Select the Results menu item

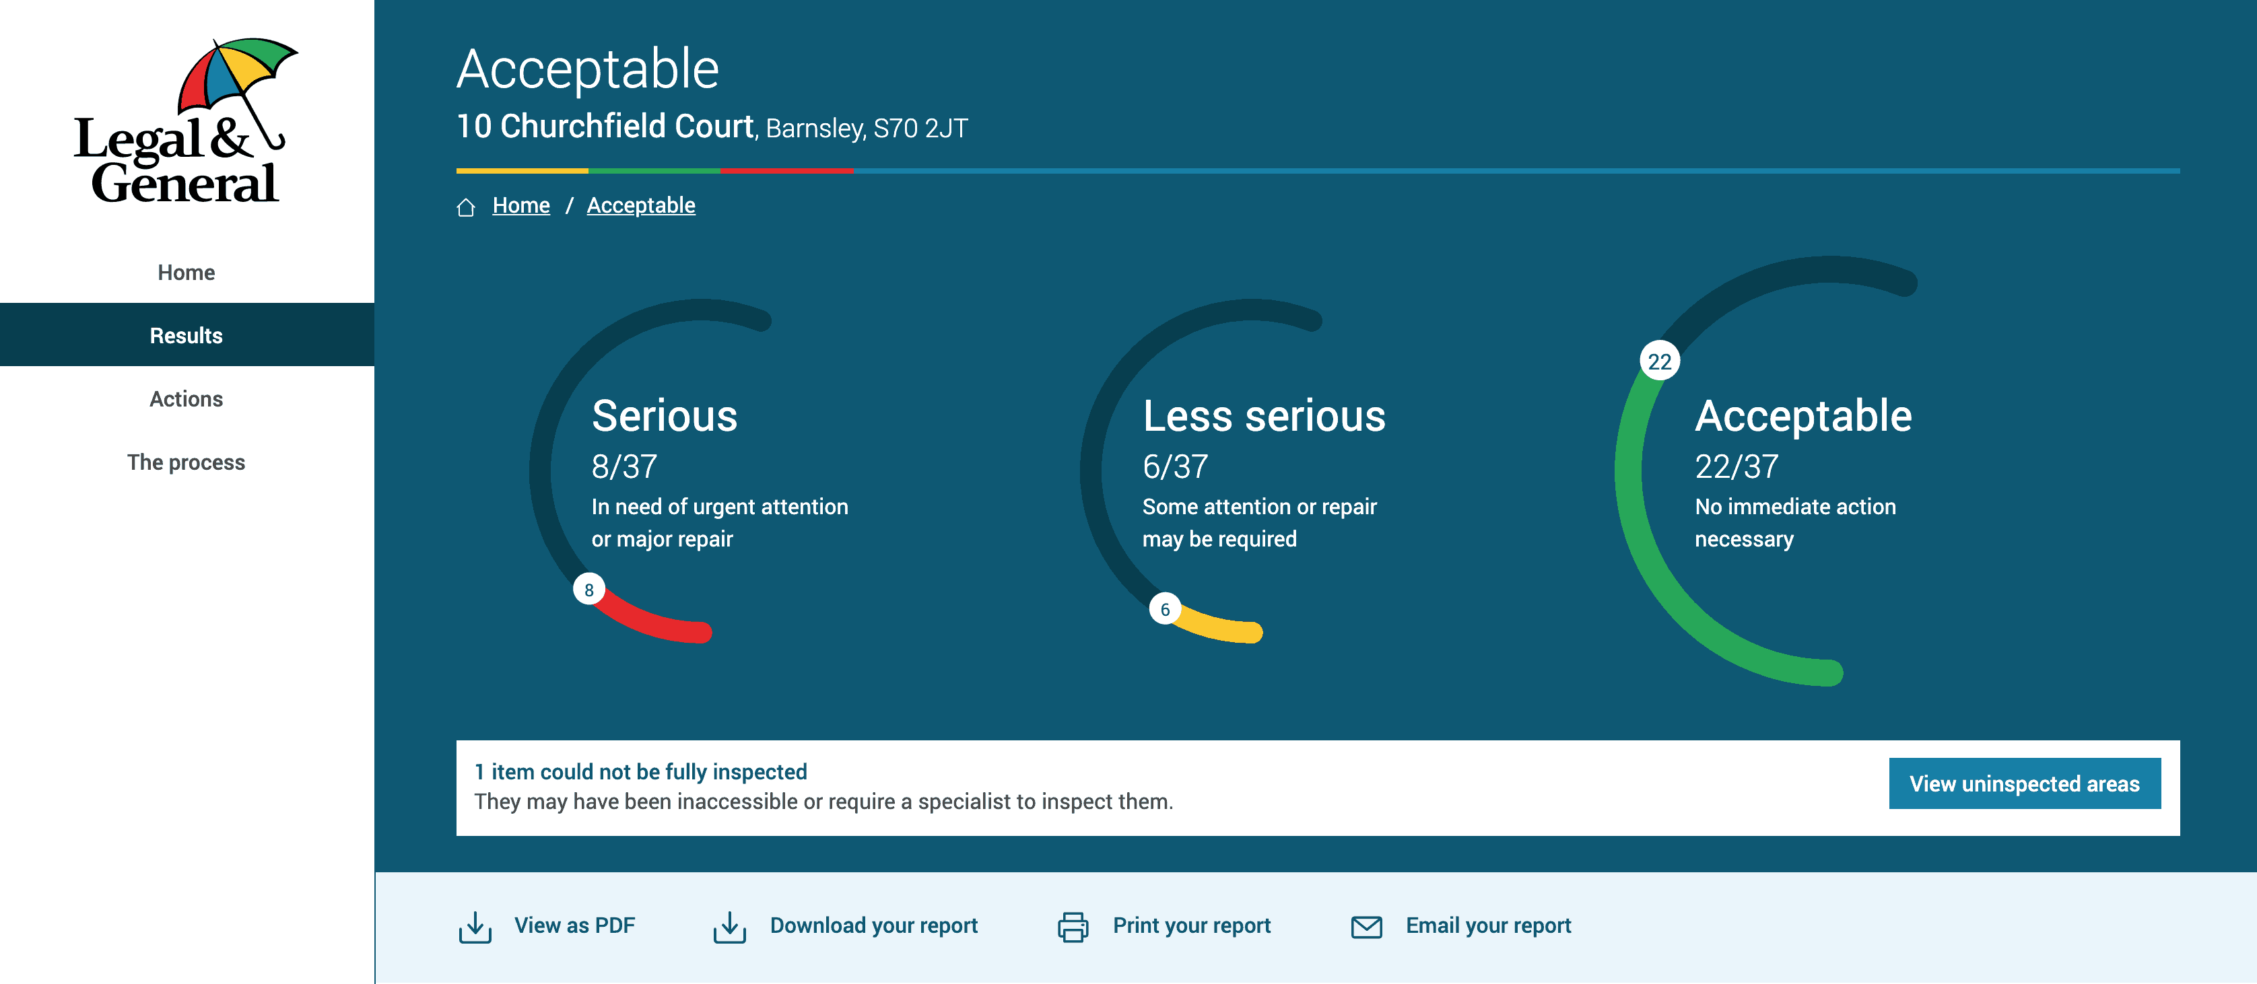click(x=187, y=335)
